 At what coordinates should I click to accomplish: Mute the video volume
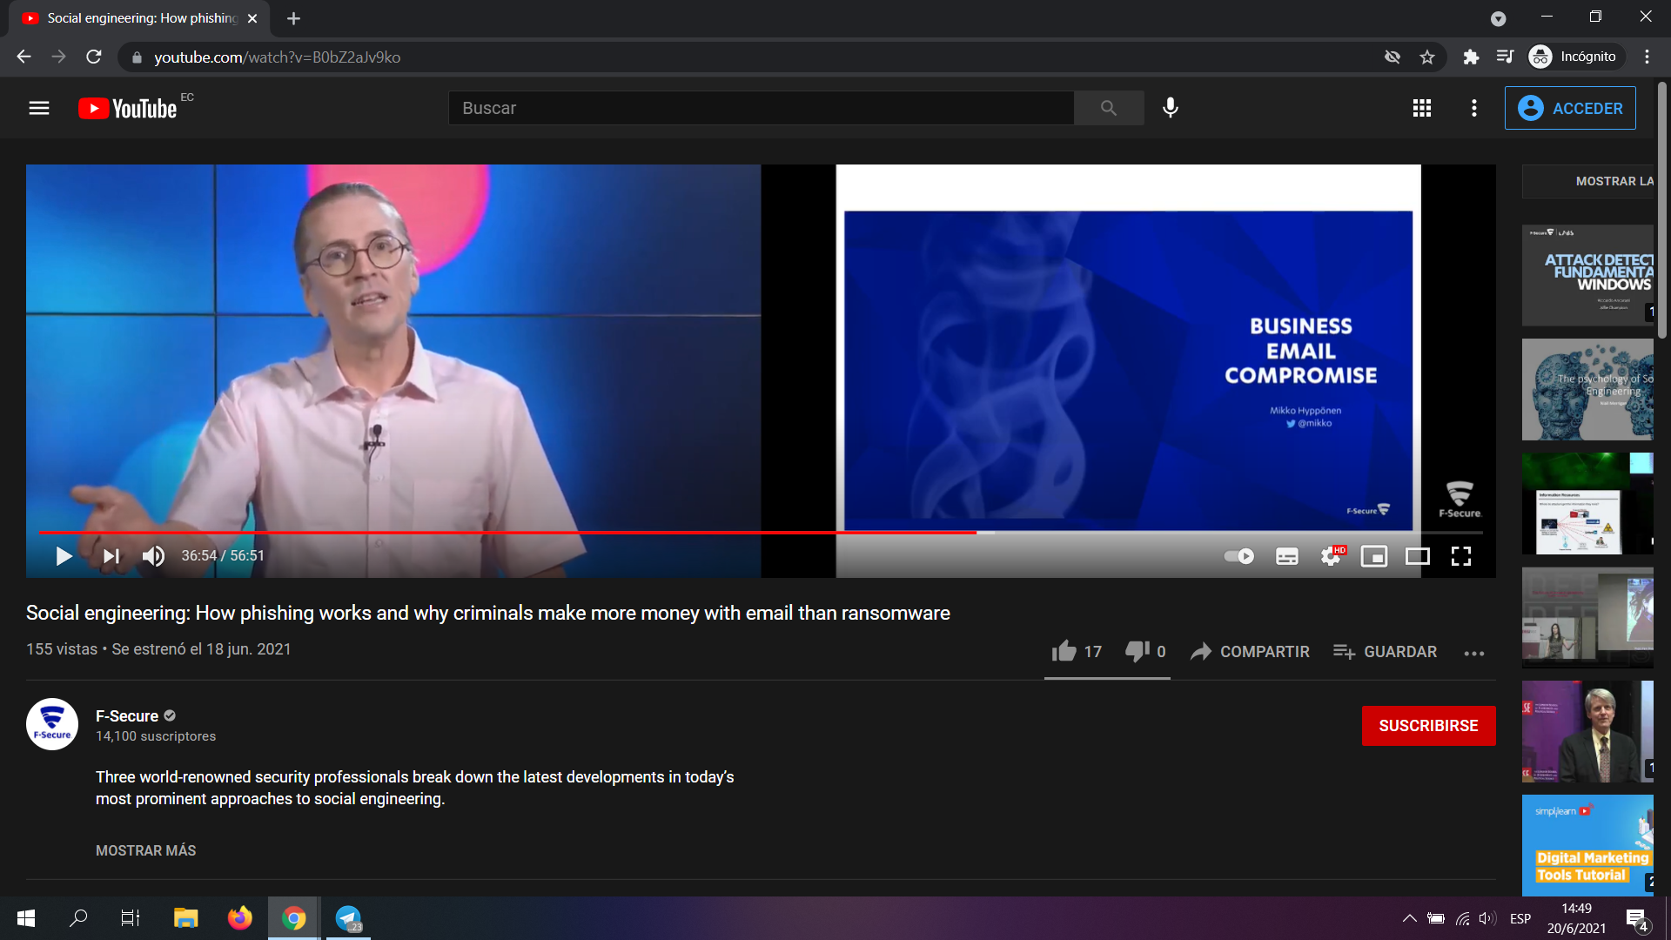(153, 556)
